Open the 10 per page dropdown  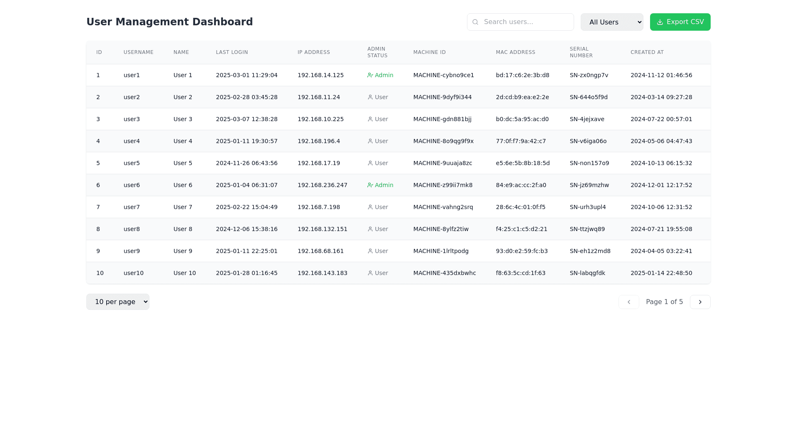coord(117,302)
